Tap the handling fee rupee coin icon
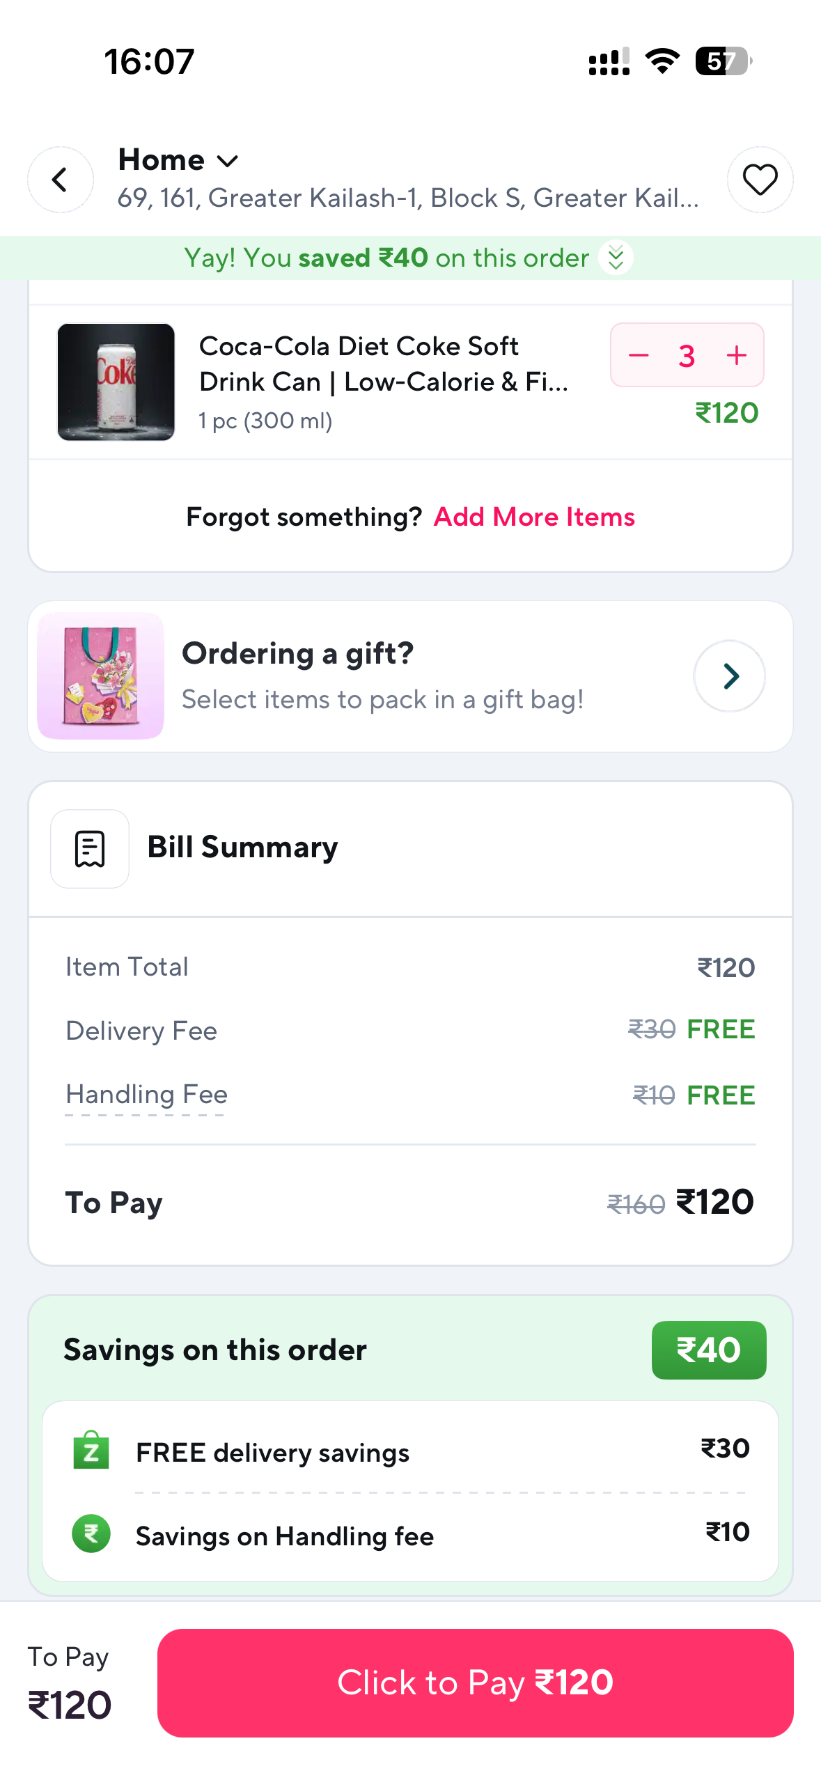This screenshot has height=1780, width=821. click(x=91, y=1534)
